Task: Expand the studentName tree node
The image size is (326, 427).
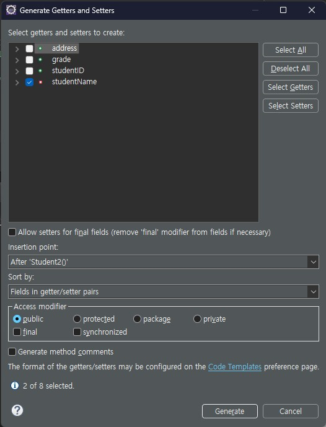Action: coord(17,82)
